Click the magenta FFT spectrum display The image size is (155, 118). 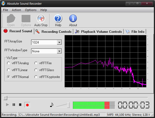pos(105,61)
